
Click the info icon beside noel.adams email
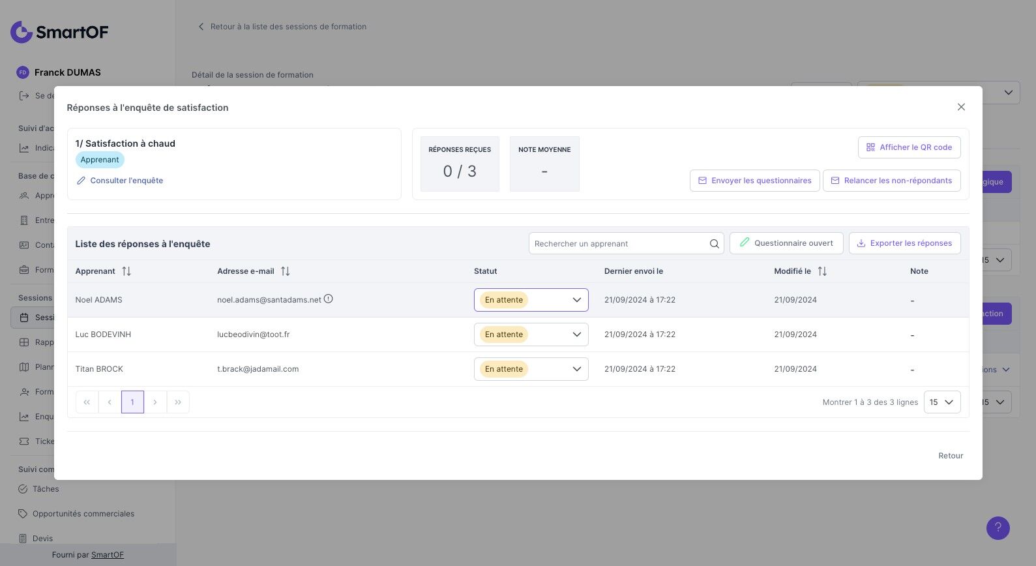[329, 299]
